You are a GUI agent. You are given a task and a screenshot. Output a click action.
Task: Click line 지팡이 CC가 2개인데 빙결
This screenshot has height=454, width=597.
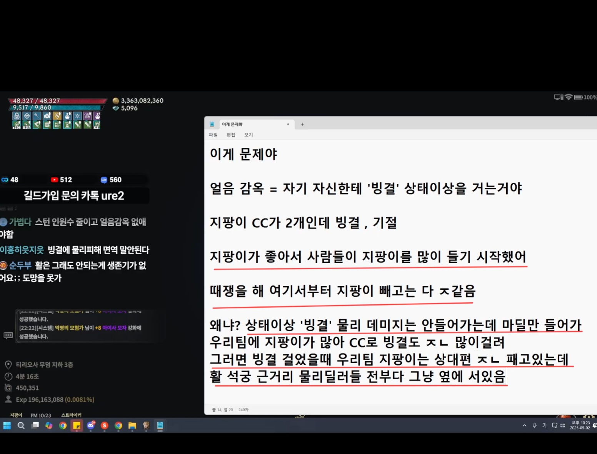pos(303,223)
